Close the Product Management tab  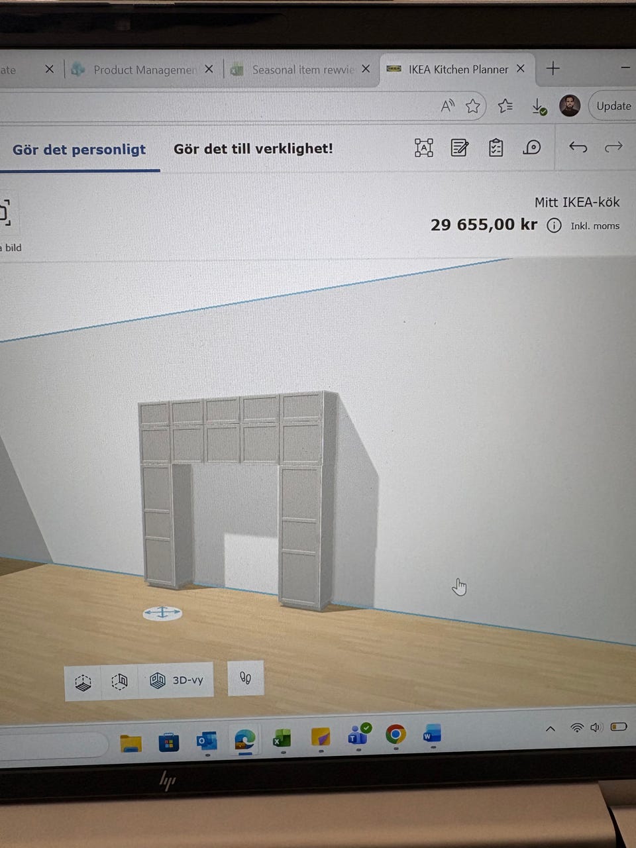click(x=209, y=69)
